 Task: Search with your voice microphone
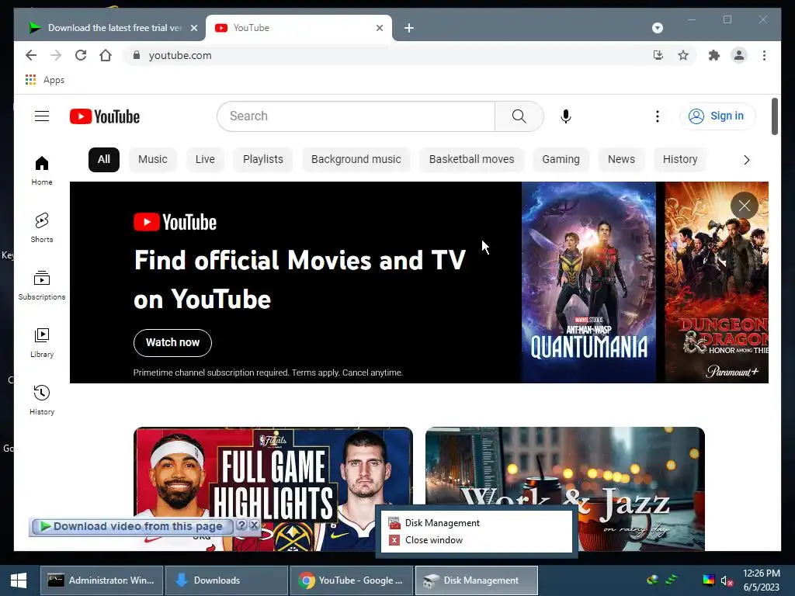click(x=566, y=116)
